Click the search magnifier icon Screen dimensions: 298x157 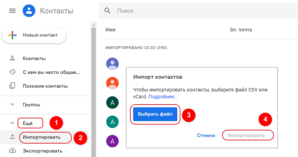click(108, 11)
